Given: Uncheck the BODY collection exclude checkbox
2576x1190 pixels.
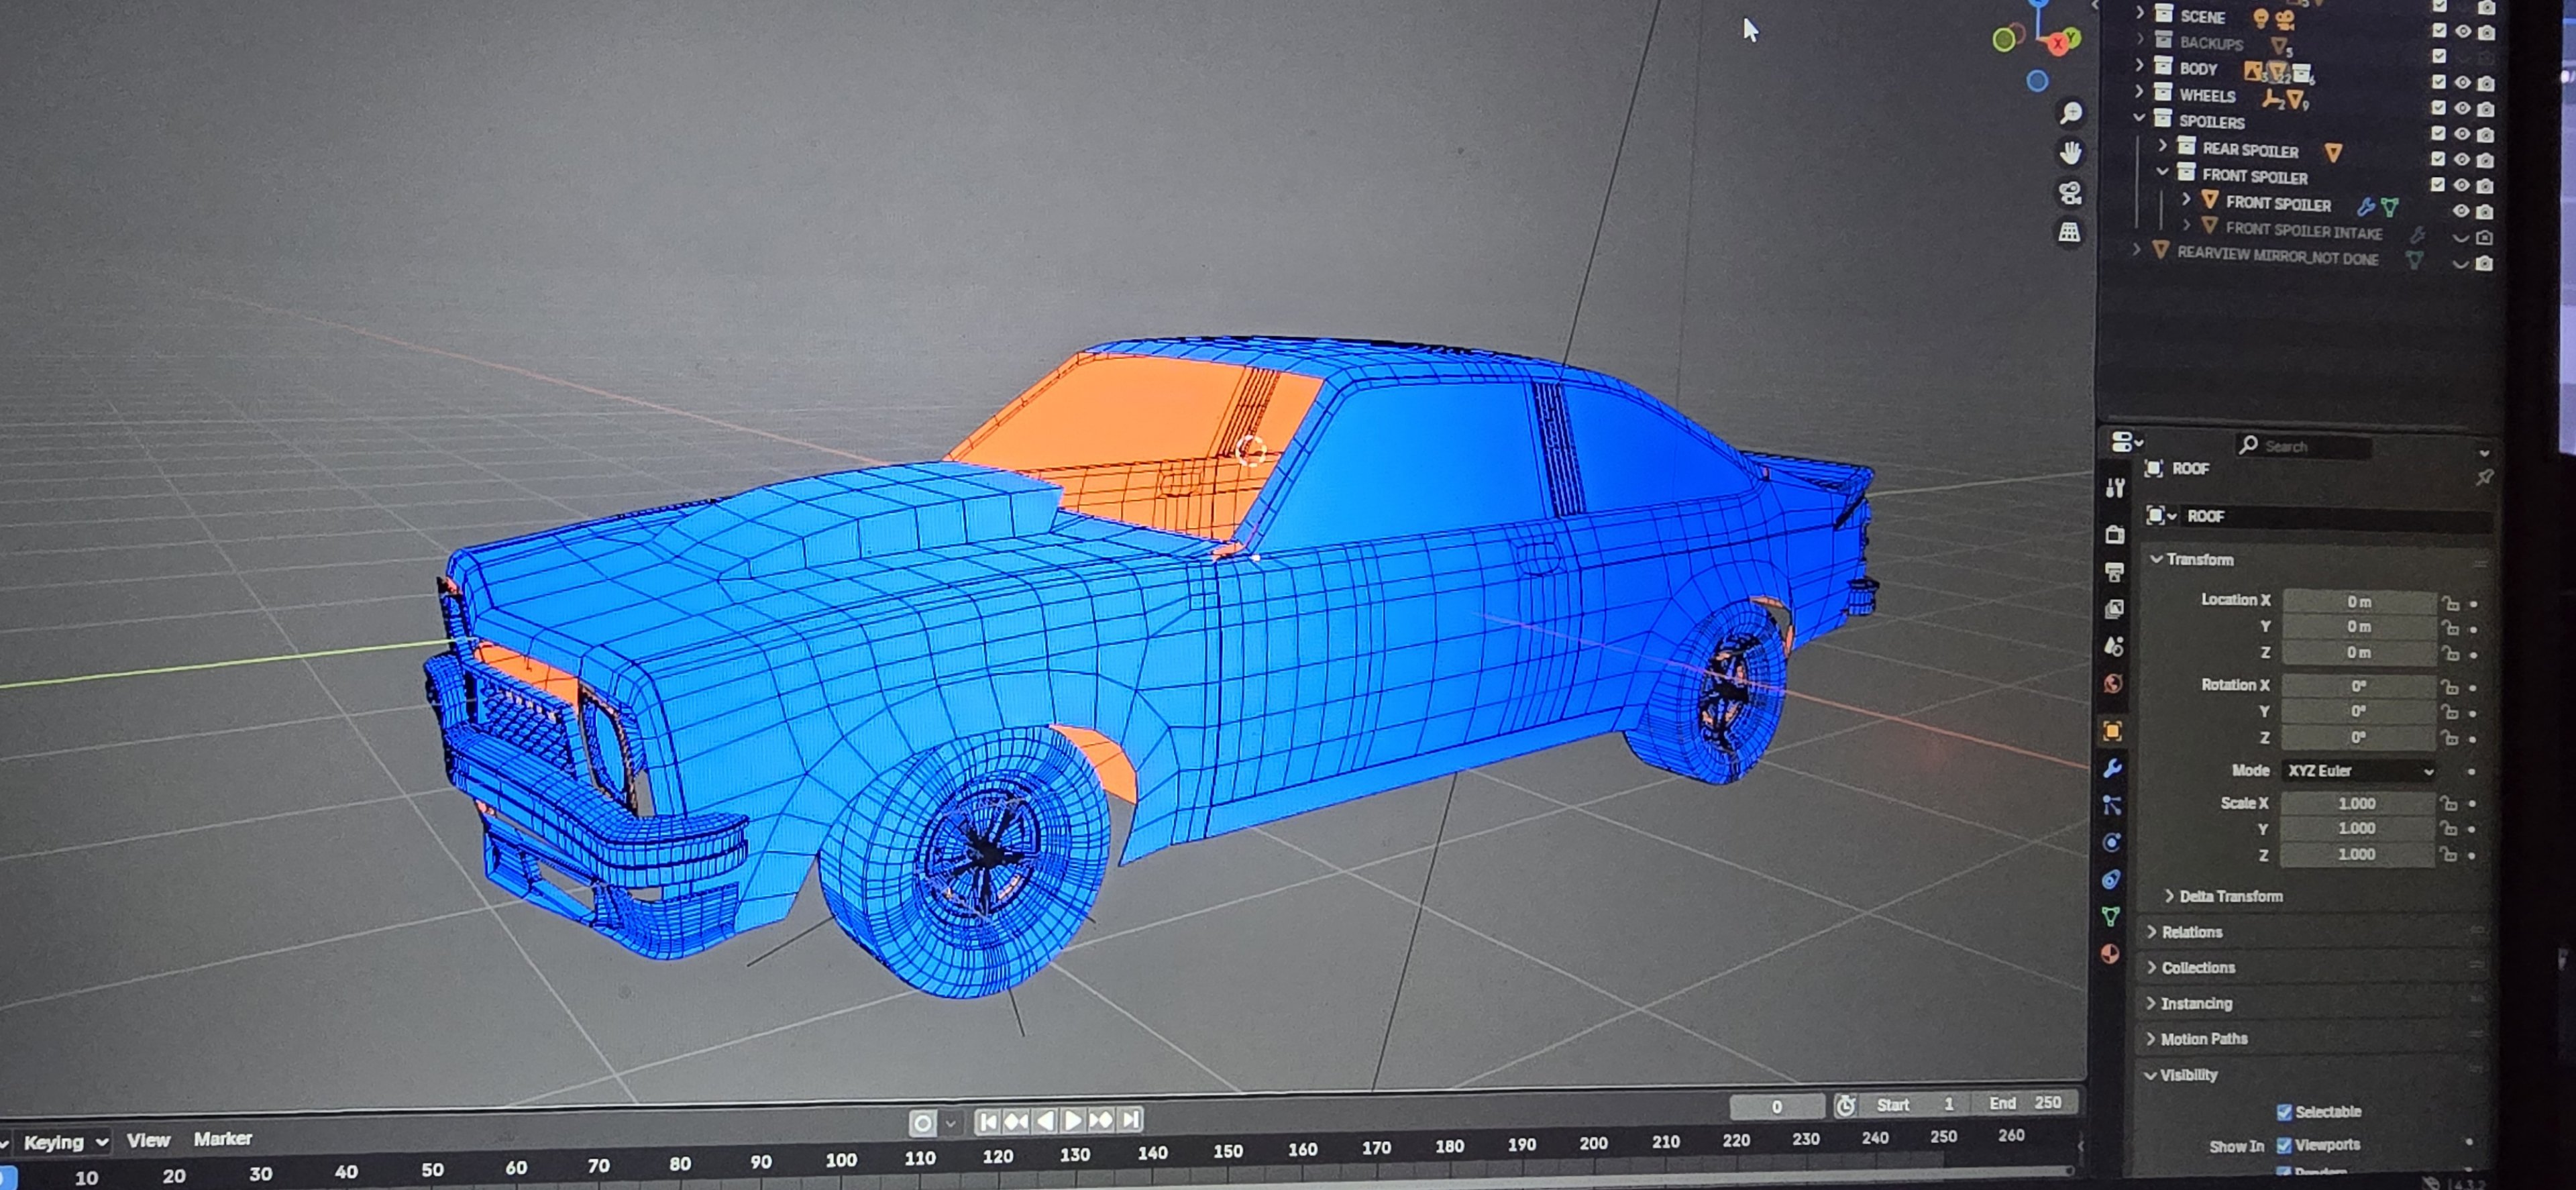Looking at the screenshot, I should [2438, 82].
